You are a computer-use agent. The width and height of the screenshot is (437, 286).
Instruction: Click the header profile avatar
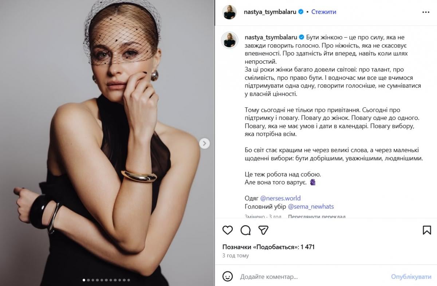(x=230, y=12)
